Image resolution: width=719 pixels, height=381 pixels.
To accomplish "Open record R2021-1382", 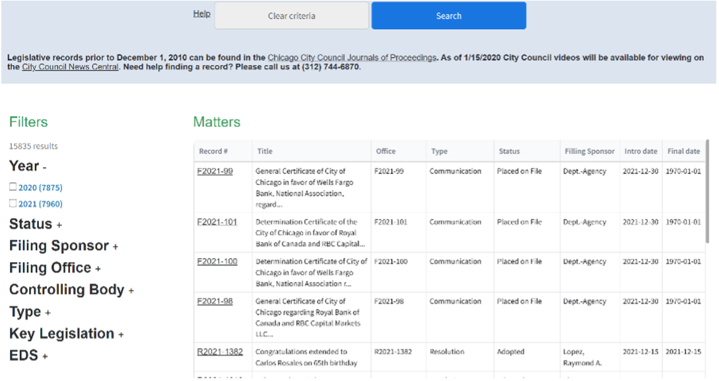I will [220, 352].
